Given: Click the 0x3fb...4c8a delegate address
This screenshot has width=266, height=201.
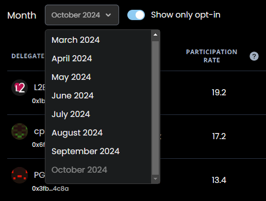Looking at the screenshot, I should point(51,189).
